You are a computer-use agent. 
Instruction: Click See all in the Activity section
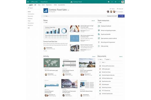click(94, 56)
